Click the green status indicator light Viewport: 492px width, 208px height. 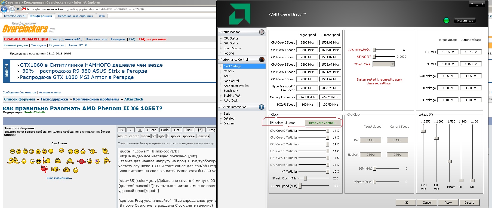point(446,20)
